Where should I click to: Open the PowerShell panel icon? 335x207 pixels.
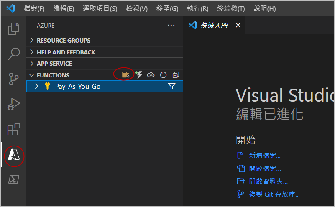[14, 180]
